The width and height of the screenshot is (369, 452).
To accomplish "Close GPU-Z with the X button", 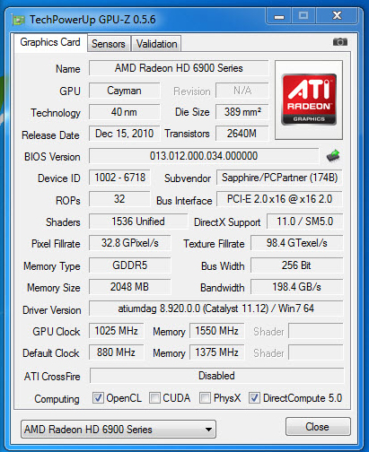I will click(337, 16).
